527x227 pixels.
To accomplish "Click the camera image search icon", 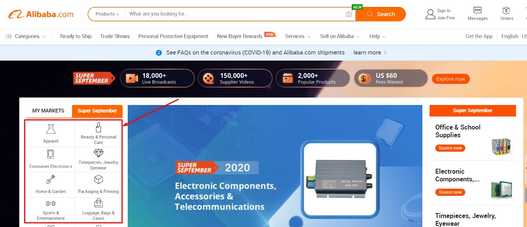I will click(349, 14).
